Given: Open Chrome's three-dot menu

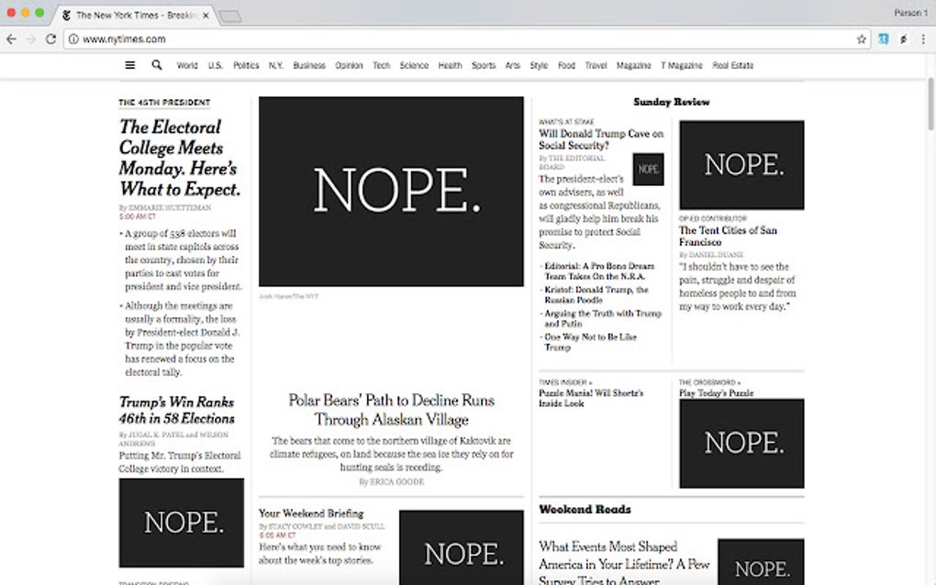Looking at the screenshot, I should 925,39.
